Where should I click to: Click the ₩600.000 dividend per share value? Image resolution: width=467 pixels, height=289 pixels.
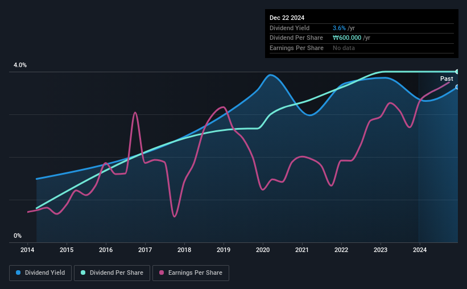tap(347, 38)
